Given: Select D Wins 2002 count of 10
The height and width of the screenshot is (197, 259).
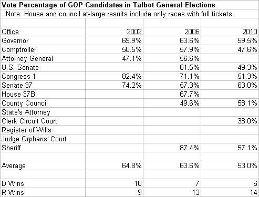Looking at the screenshot, I should (138, 183).
